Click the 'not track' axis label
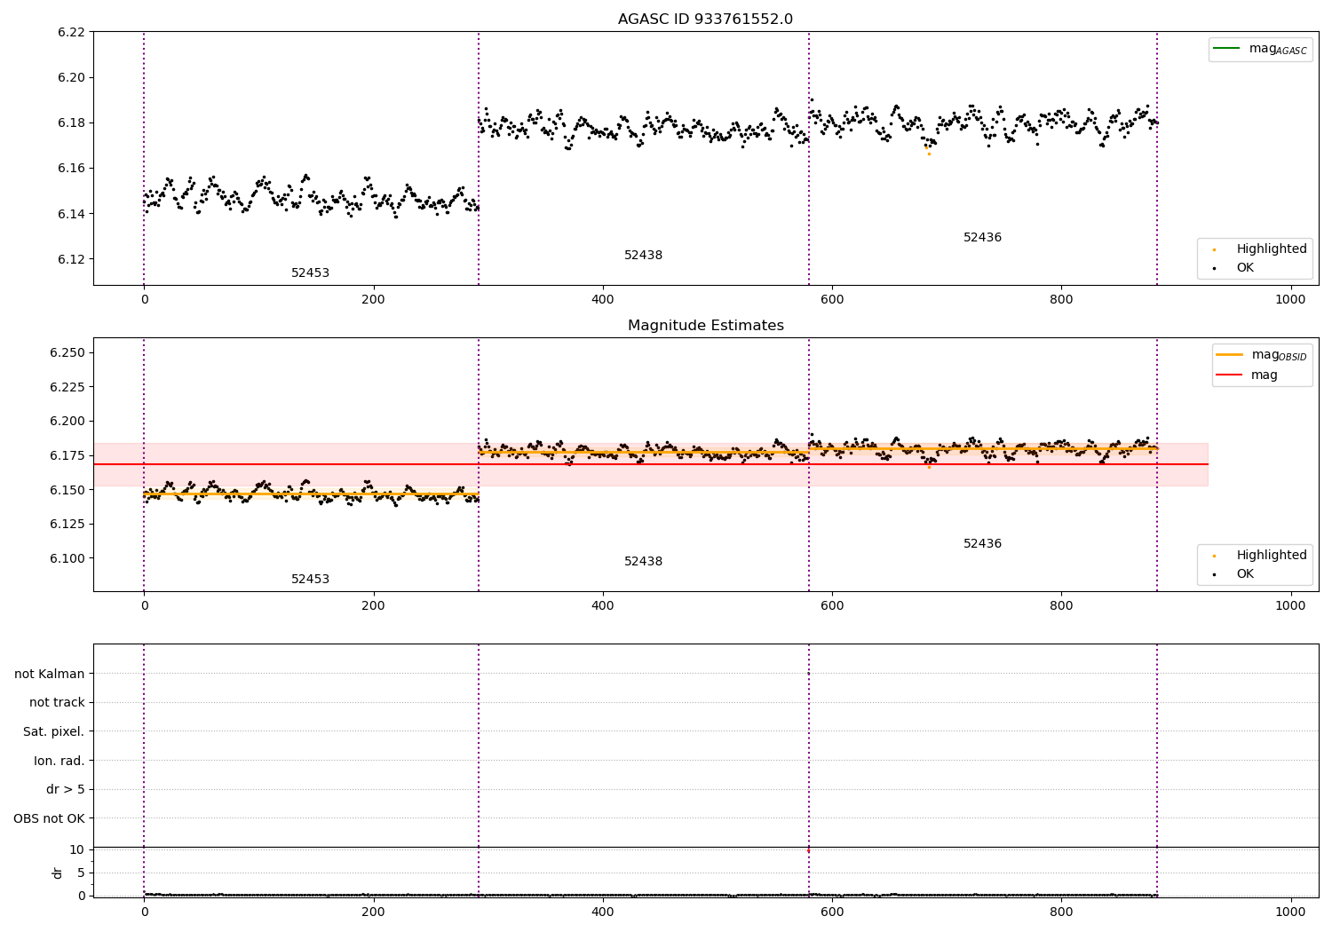Image resolution: width=1332 pixels, height=932 pixels. (57, 703)
